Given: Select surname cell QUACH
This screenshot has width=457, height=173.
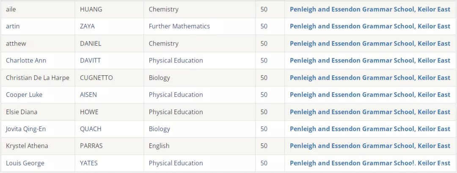Looking at the screenshot, I should pyautogui.click(x=109, y=129).
